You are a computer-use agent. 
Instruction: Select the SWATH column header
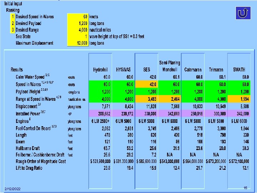tap(239, 70)
